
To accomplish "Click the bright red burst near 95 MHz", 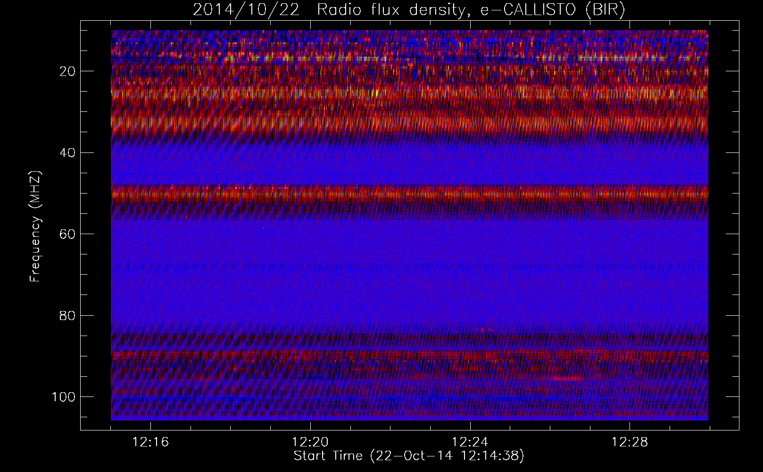I will tap(566, 378).
